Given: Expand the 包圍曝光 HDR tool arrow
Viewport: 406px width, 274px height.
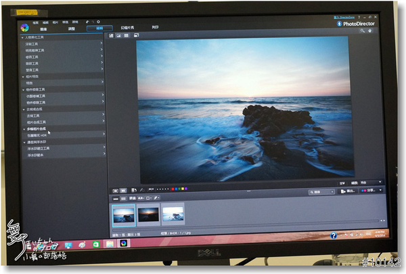Looking at the screenshot, I should click(103, 134).
